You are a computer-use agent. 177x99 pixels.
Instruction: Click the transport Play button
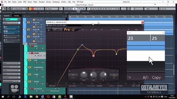[79, 9]
